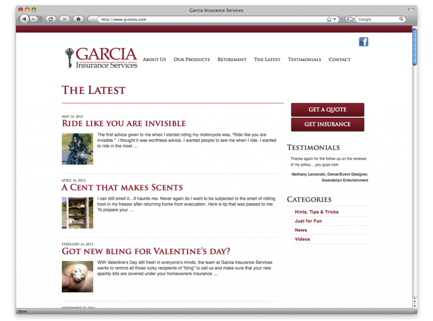Image resolution: width=433 pixels, height=321 pixels.
Task: Open the dropdown arrow next to bookmark star
Action: [335, 19]
